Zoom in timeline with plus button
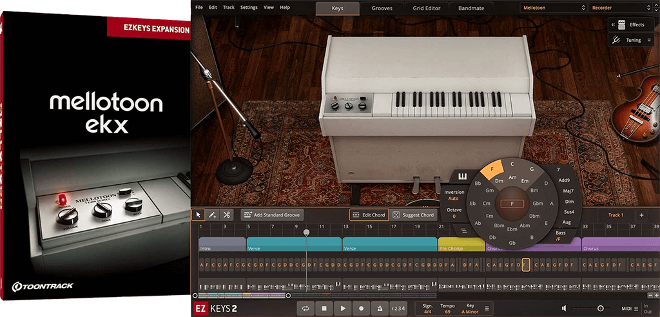The image size is (660, 317). pyautogui.click(x=656, y=295)
